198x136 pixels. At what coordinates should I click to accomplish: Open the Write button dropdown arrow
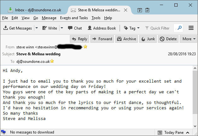[62, 28]
